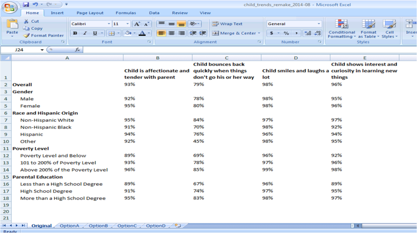Apply Accounting number format dollar sign
The width and height of the screenshot is (417, 233).
tap(272, 33)
